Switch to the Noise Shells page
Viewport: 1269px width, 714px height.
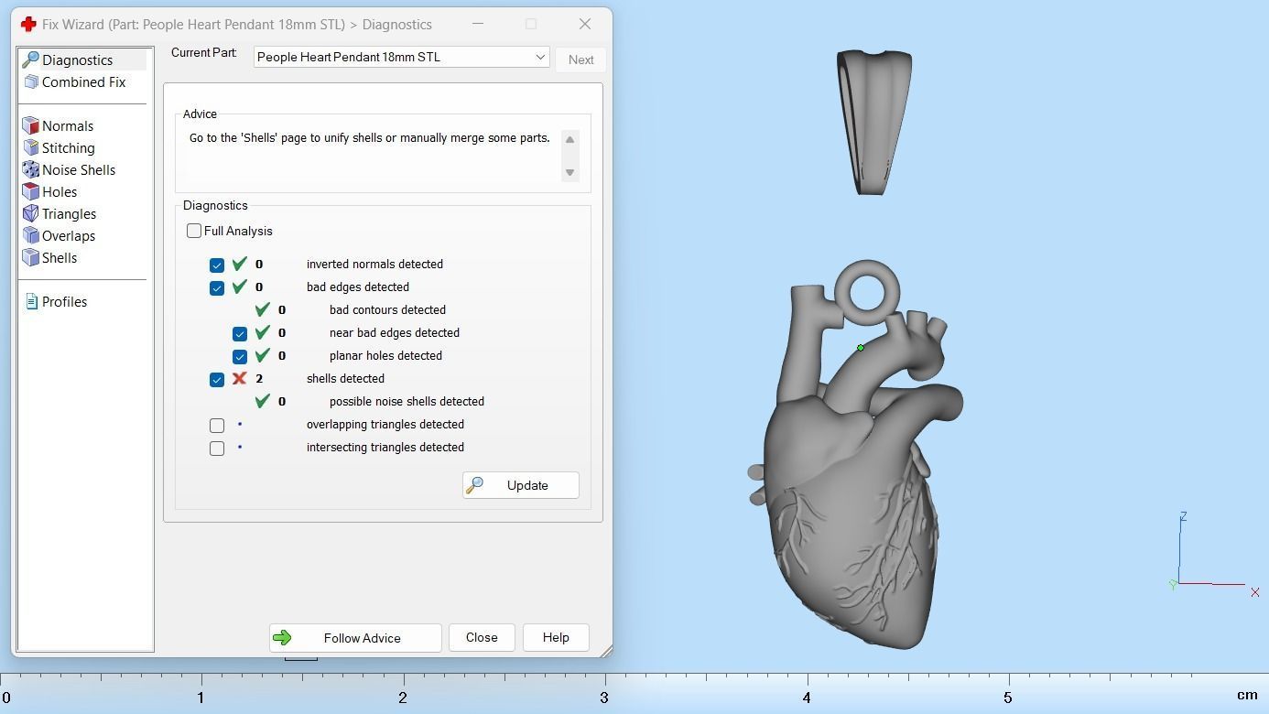click(x=79, y=169)
